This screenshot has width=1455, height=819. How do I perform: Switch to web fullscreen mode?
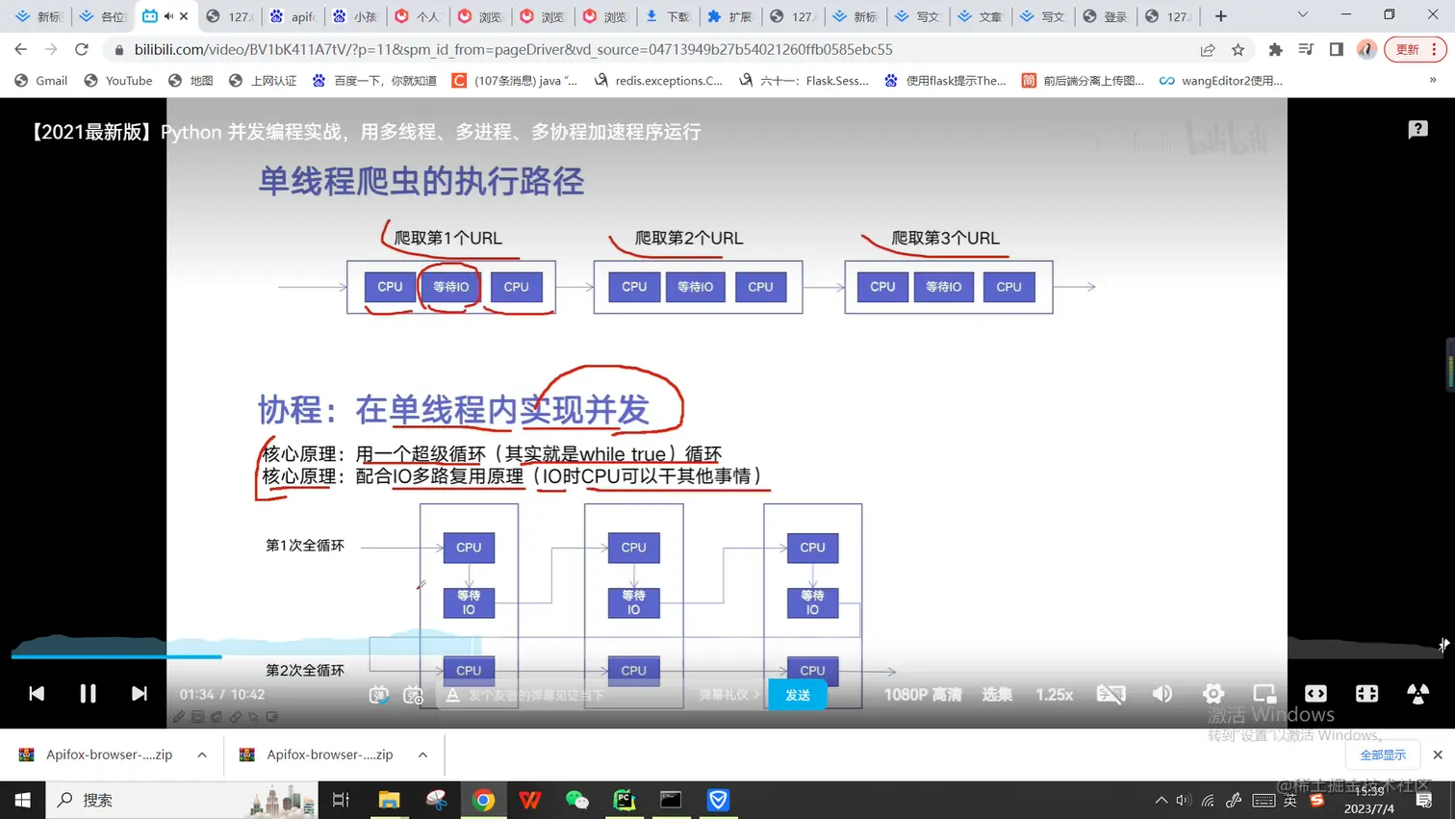coord(1366,694)
